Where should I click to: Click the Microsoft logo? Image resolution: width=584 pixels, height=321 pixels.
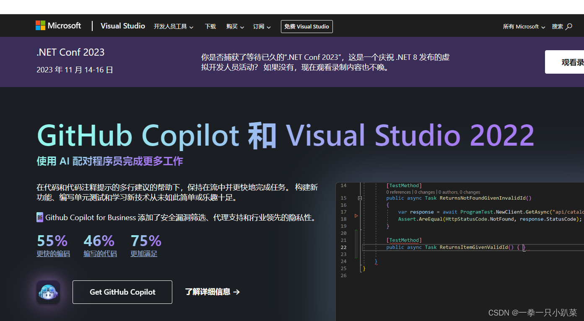pos(58,26)
